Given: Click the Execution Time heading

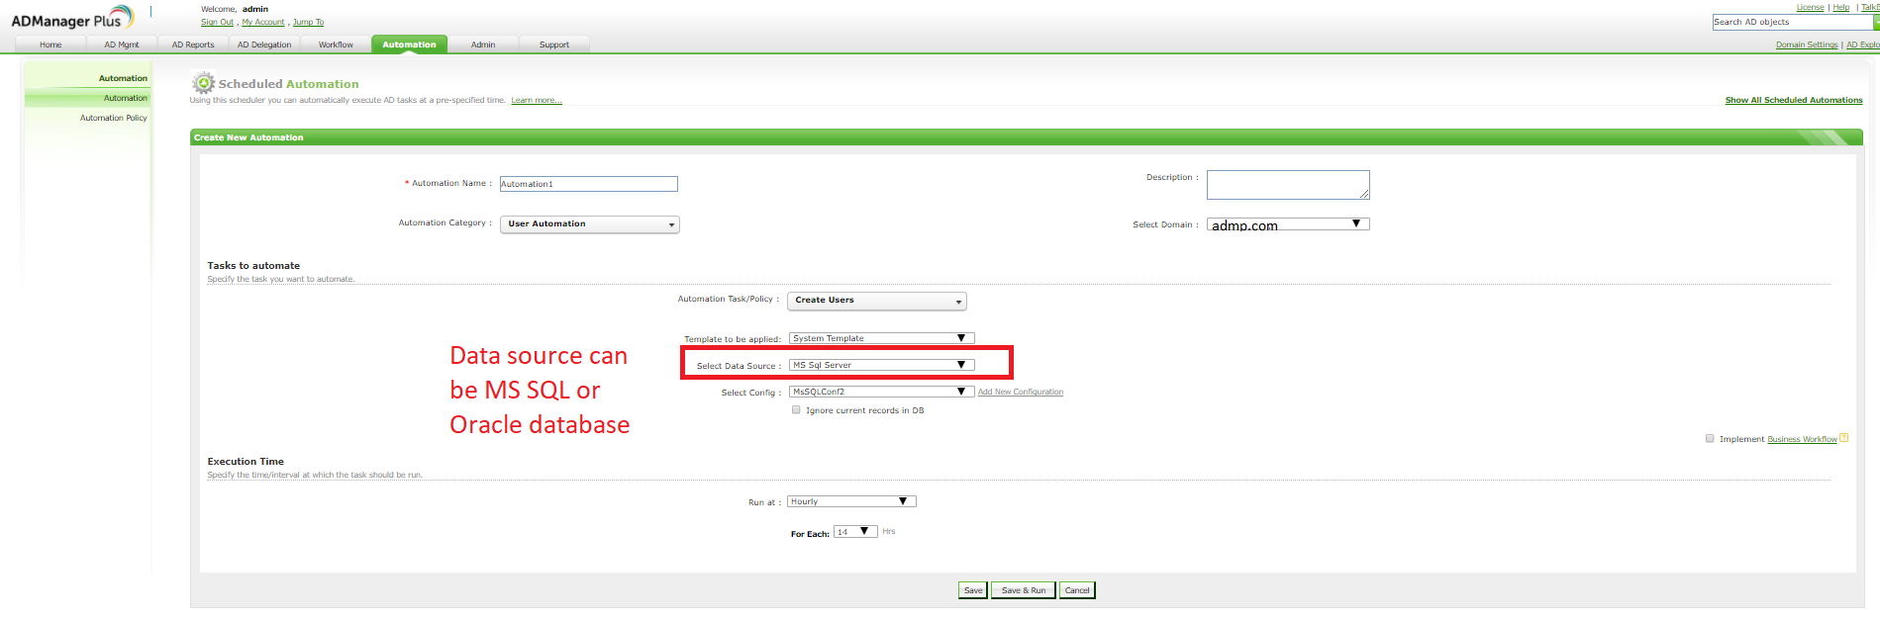Looking at the screenshot, I should pos(246,461).
